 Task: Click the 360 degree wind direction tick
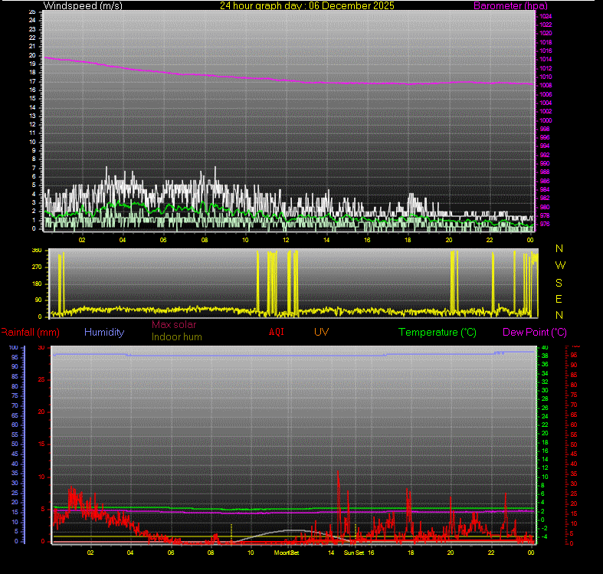click(37, 251)
